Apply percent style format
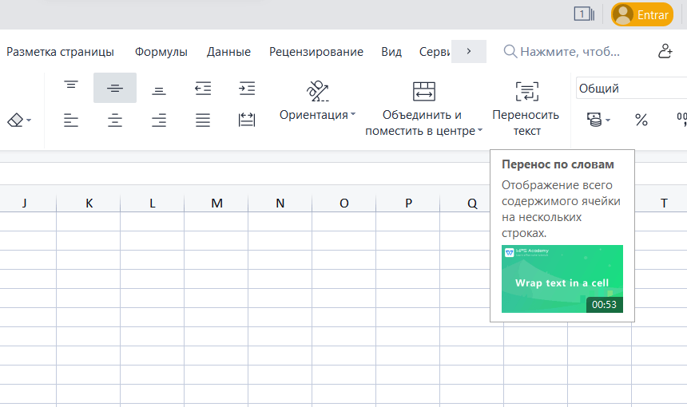The height and width of the screenshot is (407, 687). click(641, 120)
